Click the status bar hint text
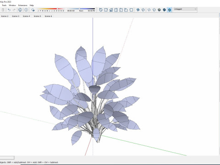 [x=29, y=162]
